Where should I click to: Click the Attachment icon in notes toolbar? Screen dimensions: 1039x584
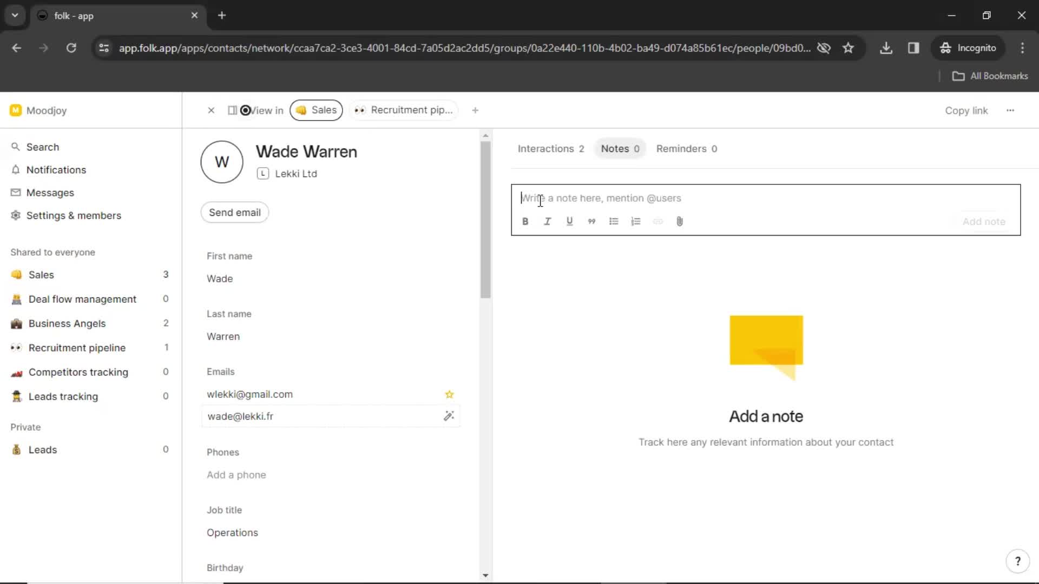coord(679,221)
